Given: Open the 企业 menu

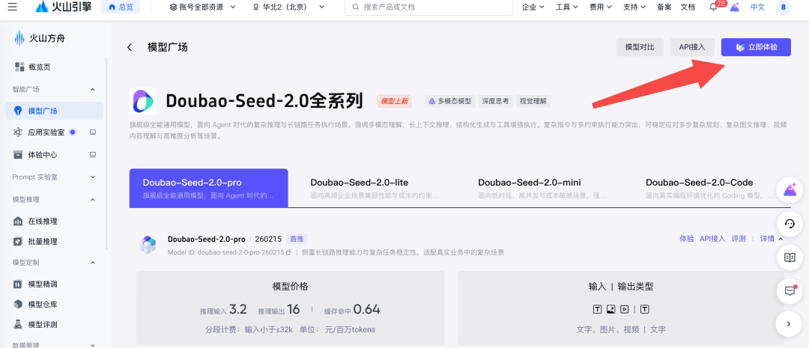Looking at the screenshot, I should click(533, 7).
